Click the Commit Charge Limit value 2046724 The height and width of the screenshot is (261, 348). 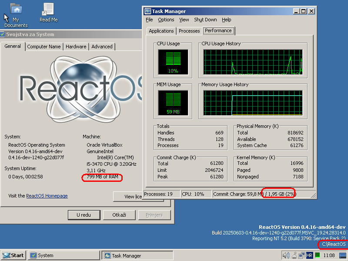214,170
